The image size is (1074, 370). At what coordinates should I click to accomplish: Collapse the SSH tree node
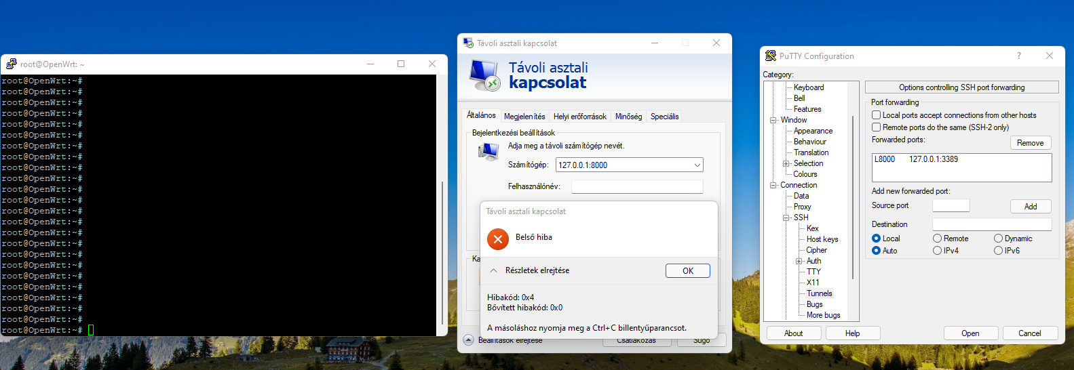(786, 218)
